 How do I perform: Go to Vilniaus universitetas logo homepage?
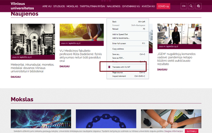[x=22, y=6]
